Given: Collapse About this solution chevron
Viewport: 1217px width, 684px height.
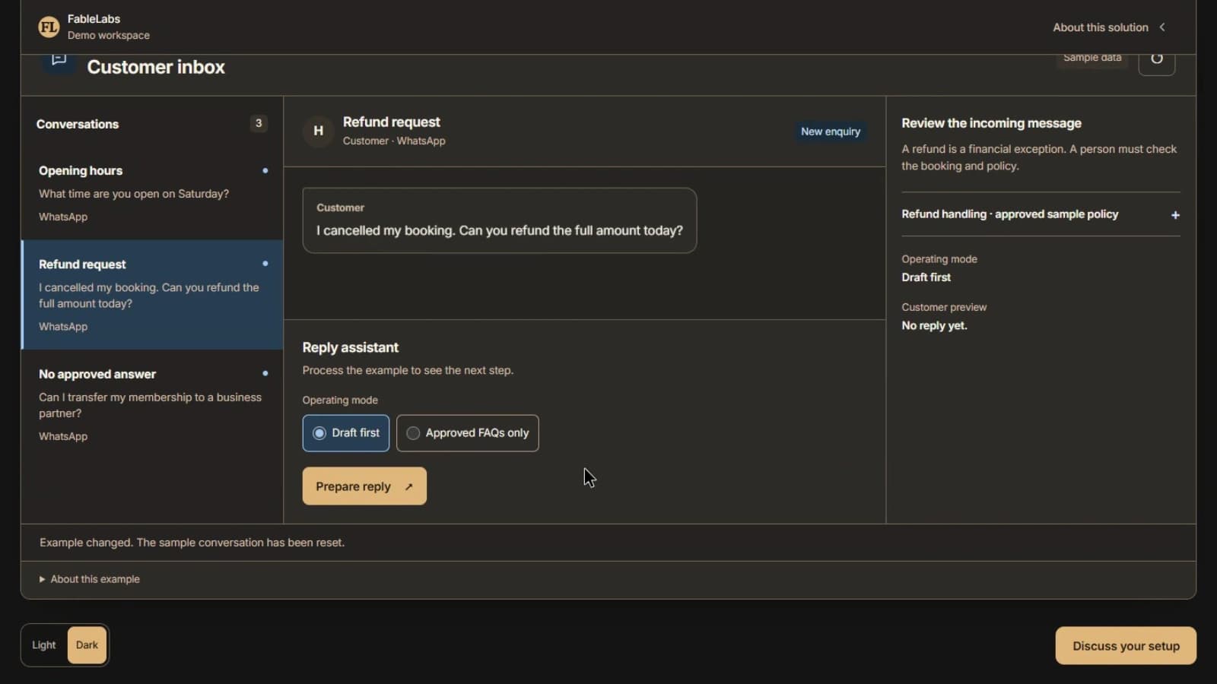Looking at the screenshot, I should tap(1162, 27).
